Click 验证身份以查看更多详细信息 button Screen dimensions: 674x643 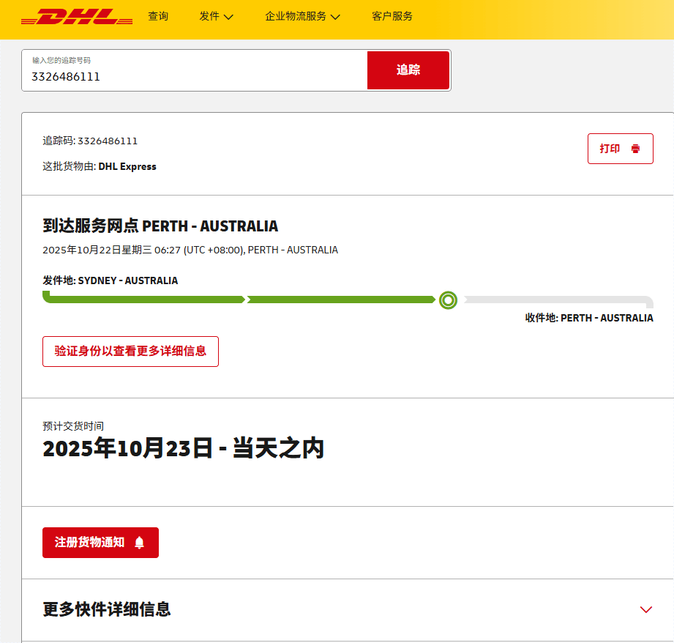[130, 352]
